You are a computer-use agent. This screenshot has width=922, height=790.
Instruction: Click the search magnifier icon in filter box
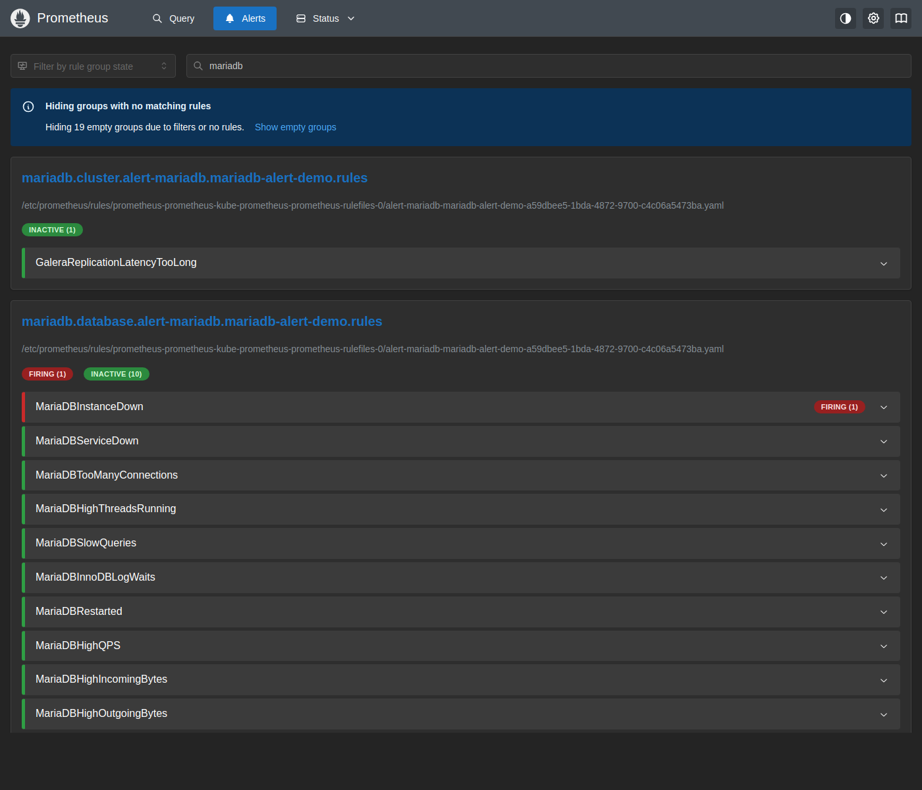[x=198, y=66]
